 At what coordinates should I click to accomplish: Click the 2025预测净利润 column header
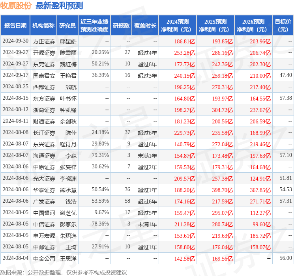point(215,25)
